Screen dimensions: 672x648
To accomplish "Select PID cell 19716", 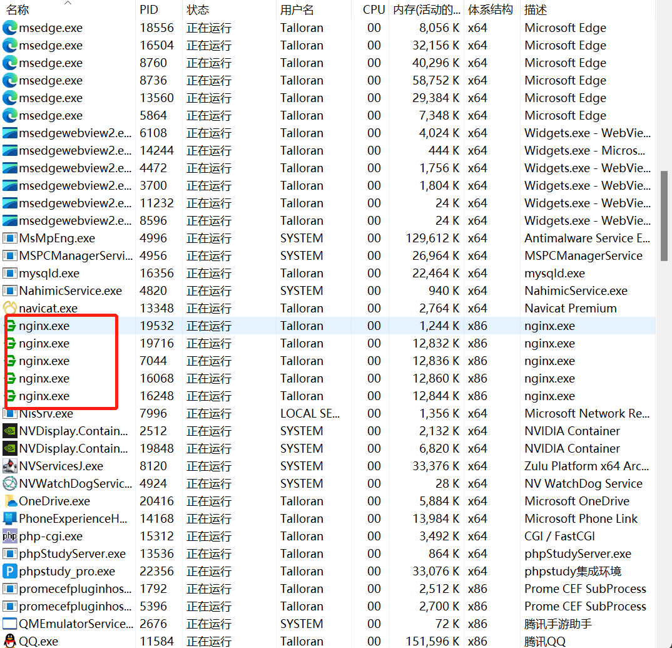I will [x=156, y=344].
